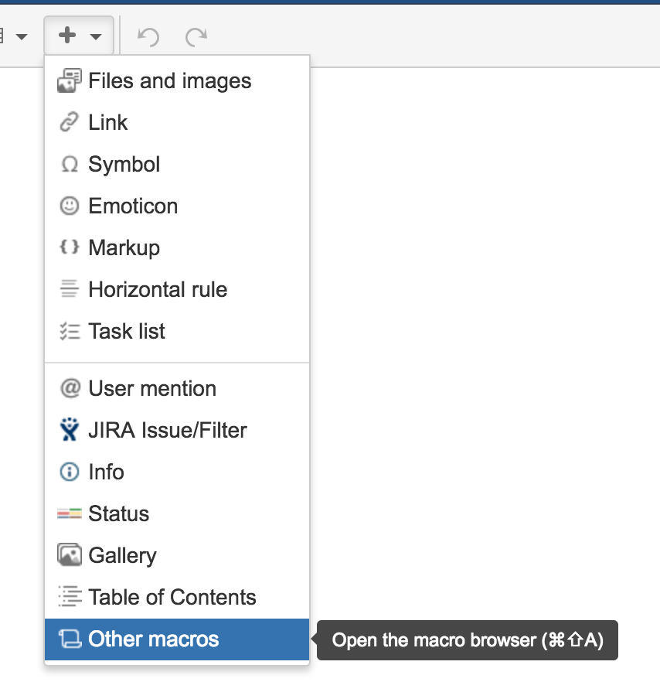
Task: Click the colored Status bars icon
Action: 69,513
